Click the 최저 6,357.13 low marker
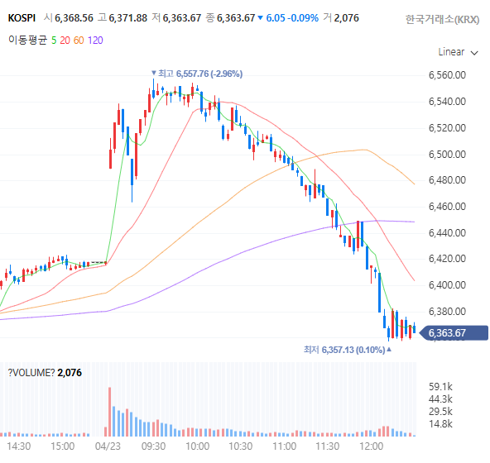The height and width of the screenshot is (463, 490). point(348,350)
